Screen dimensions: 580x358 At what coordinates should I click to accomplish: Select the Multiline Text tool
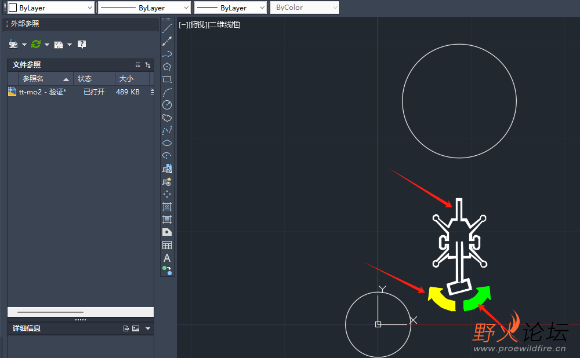pos(167,258)
